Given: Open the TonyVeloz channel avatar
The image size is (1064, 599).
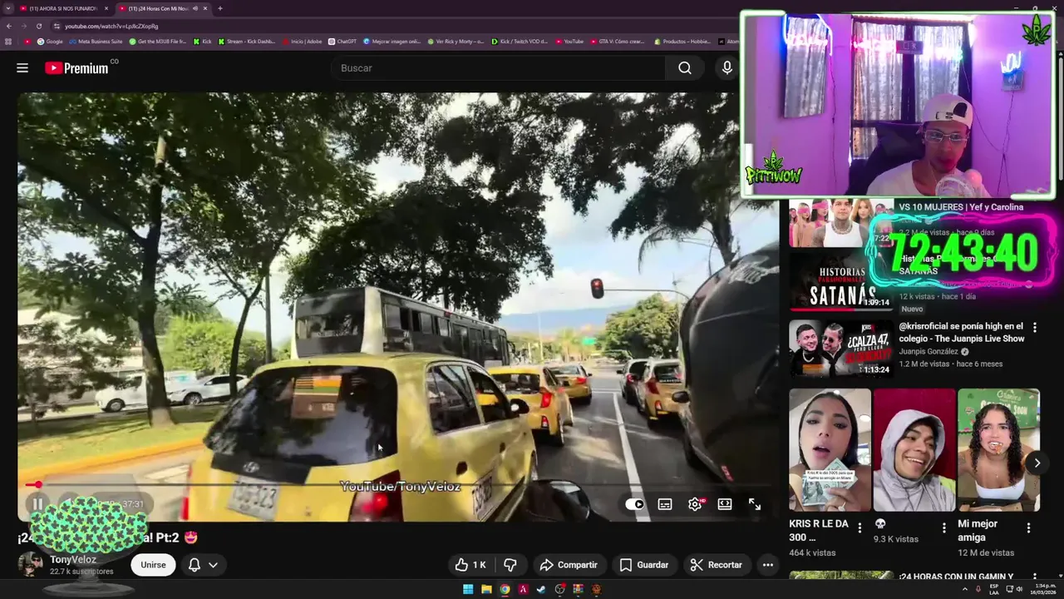Looking at the screenshot, I should (31, 564).
